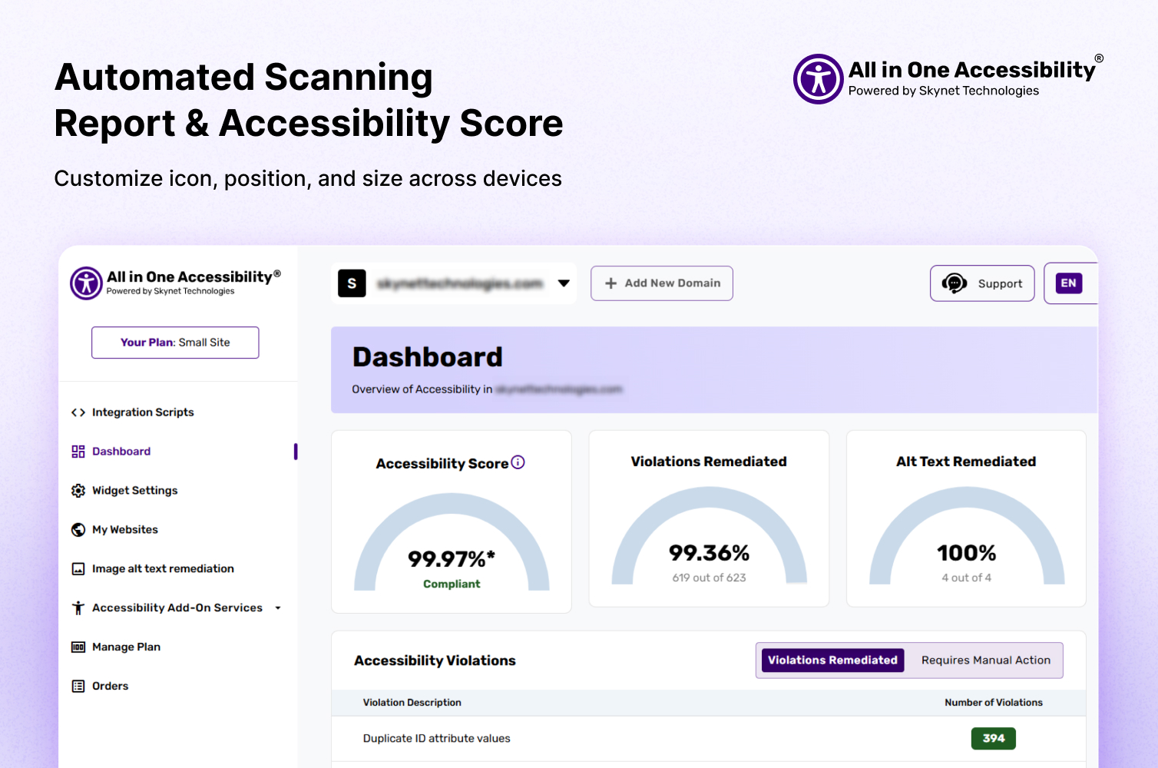1158x768 pixels.
Task: Open Orders using its list icon
Action: pos(78,686)
